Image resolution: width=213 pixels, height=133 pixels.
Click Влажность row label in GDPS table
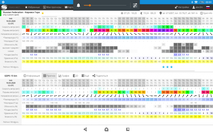tap(11, 117)
